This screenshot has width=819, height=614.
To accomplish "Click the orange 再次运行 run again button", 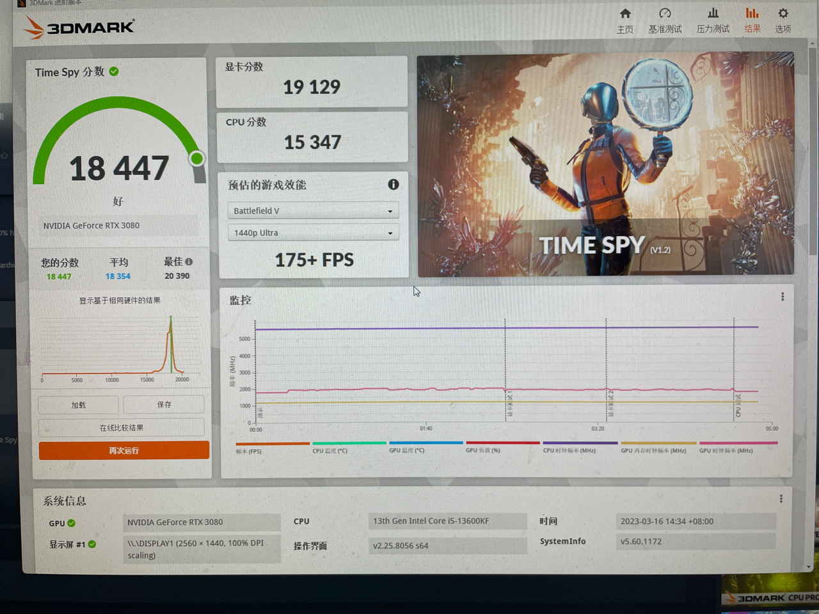I will tap(123, 450).
